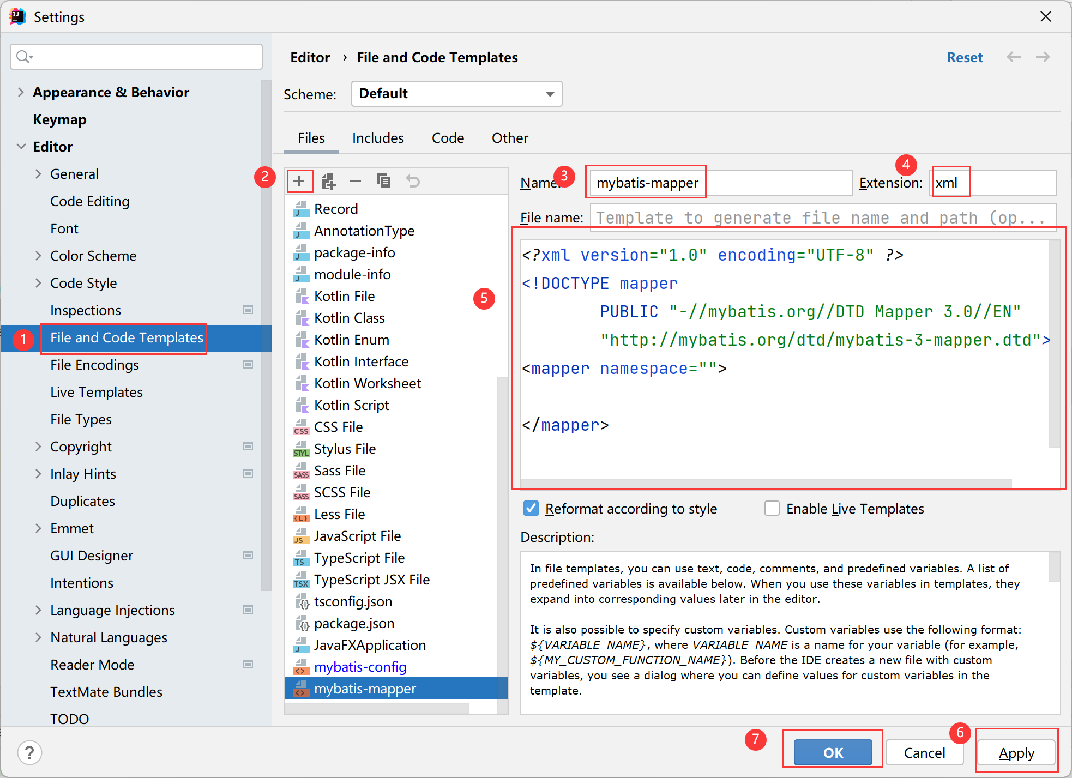Click the navigate back arrow
The width and height of the screenshot is (1072, 778).
pos(1013,57)
